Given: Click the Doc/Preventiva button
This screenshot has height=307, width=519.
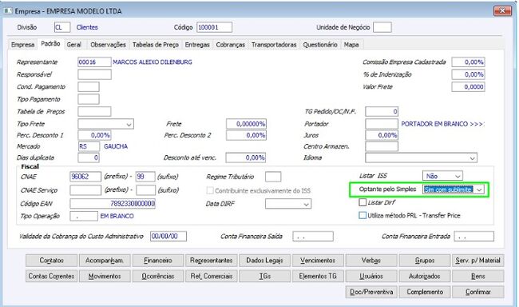Looking at the screenshot, I should click(x=371, y=292).
